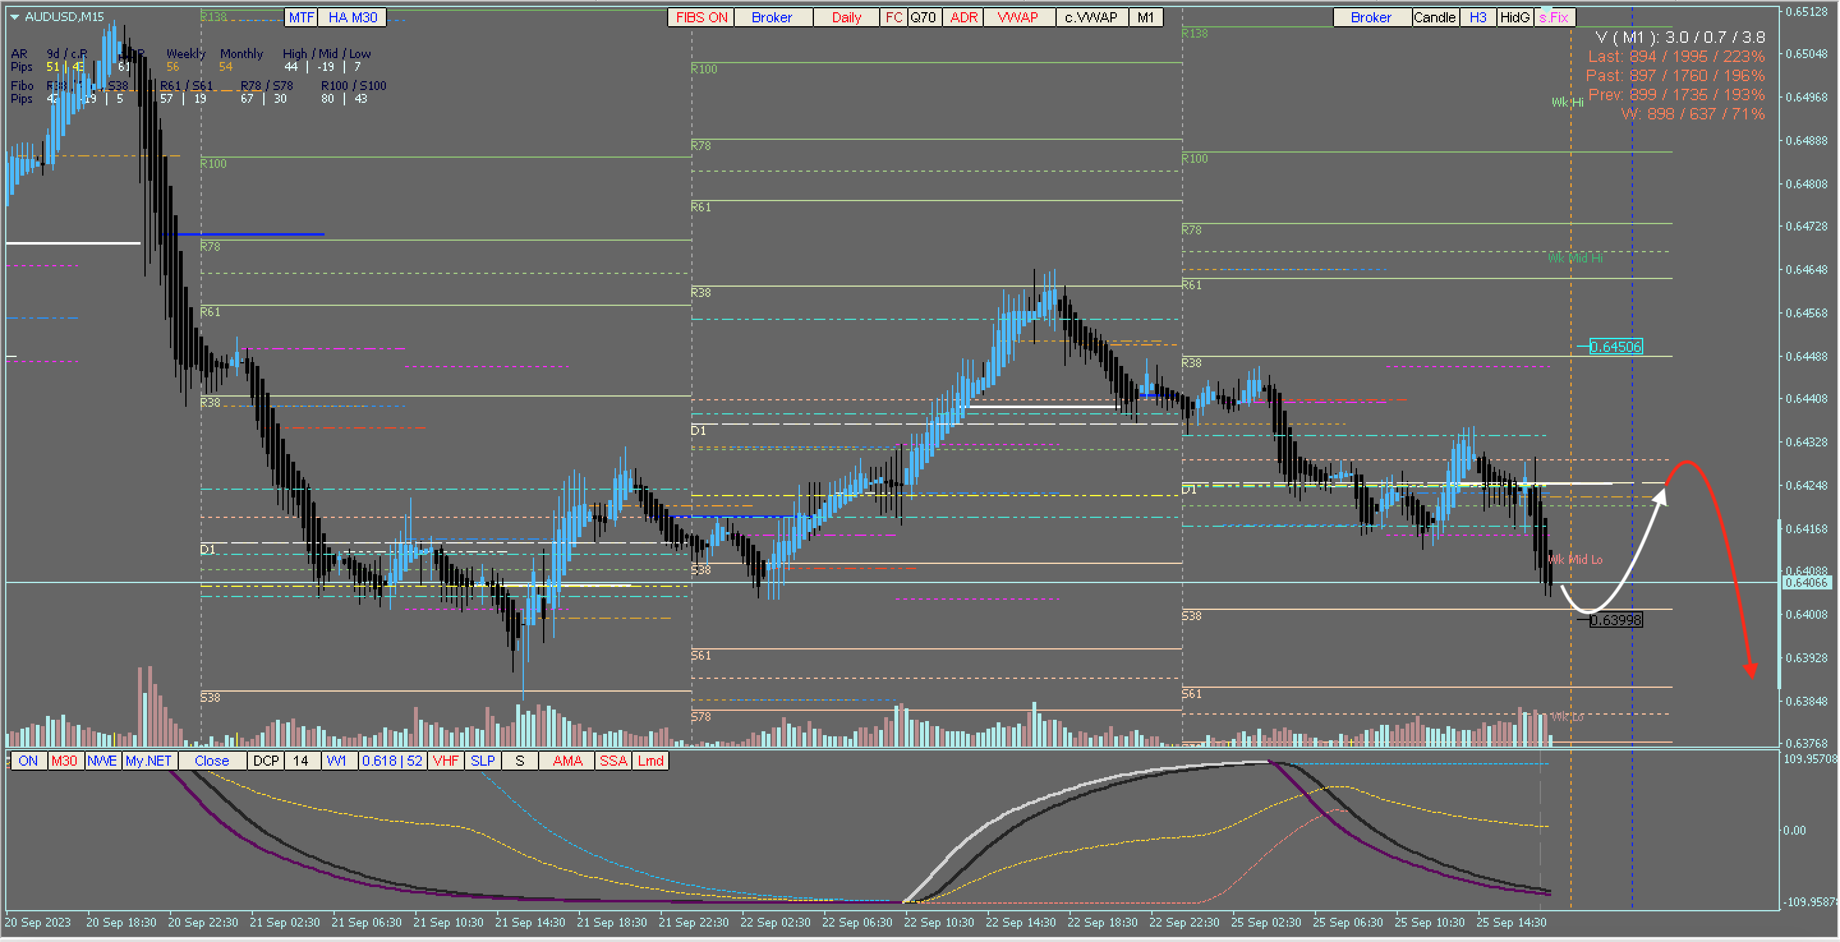Click the MTF button
Image resolution: width=1840 pixels, height=942 pixels.
(302, 17)
